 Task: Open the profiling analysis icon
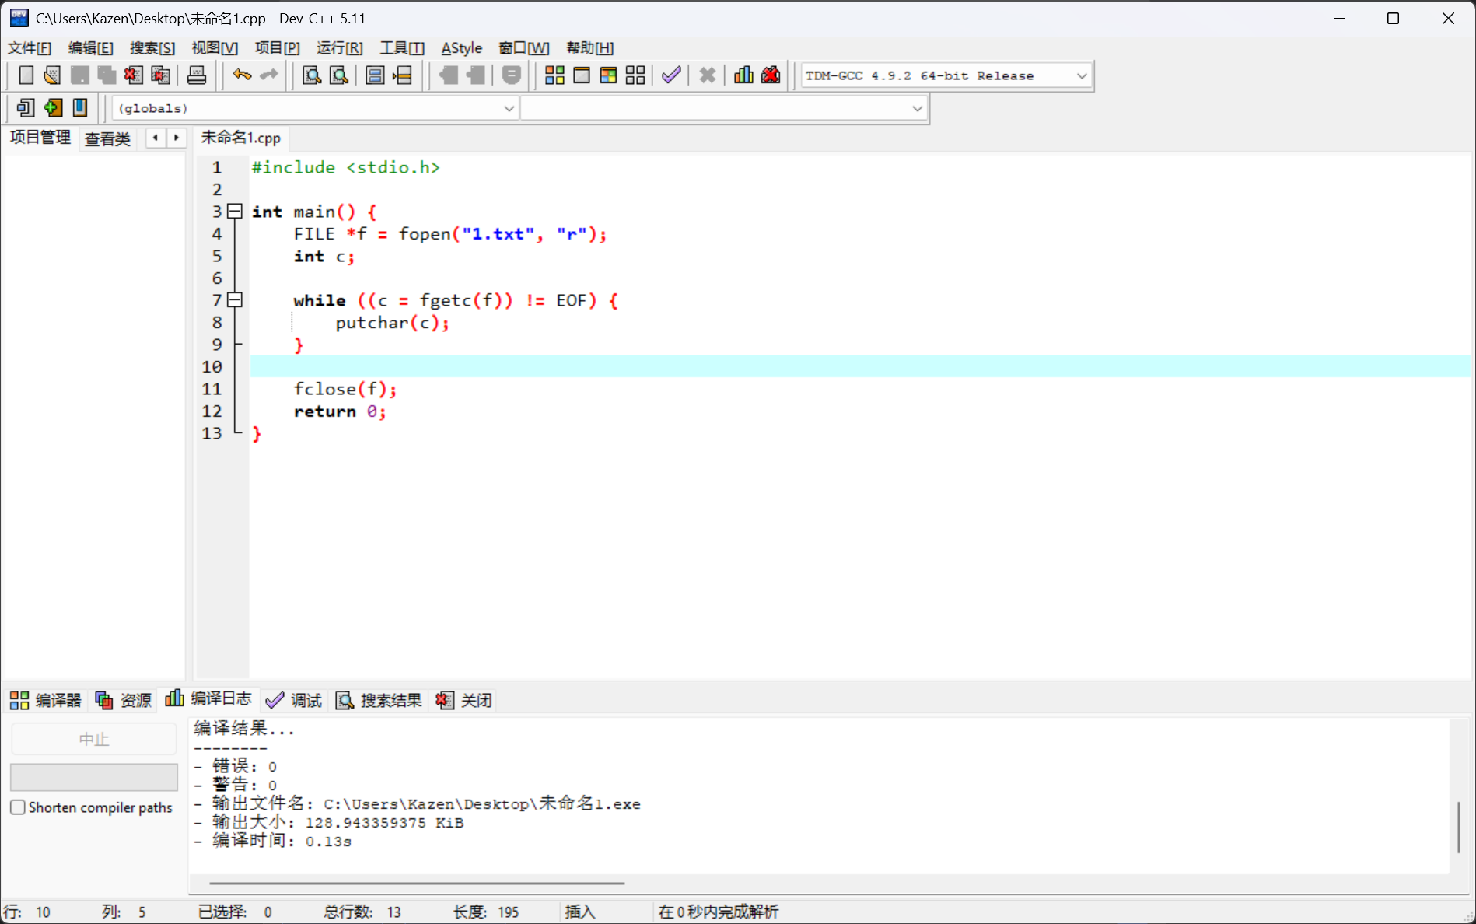click(x=743, y=75)
